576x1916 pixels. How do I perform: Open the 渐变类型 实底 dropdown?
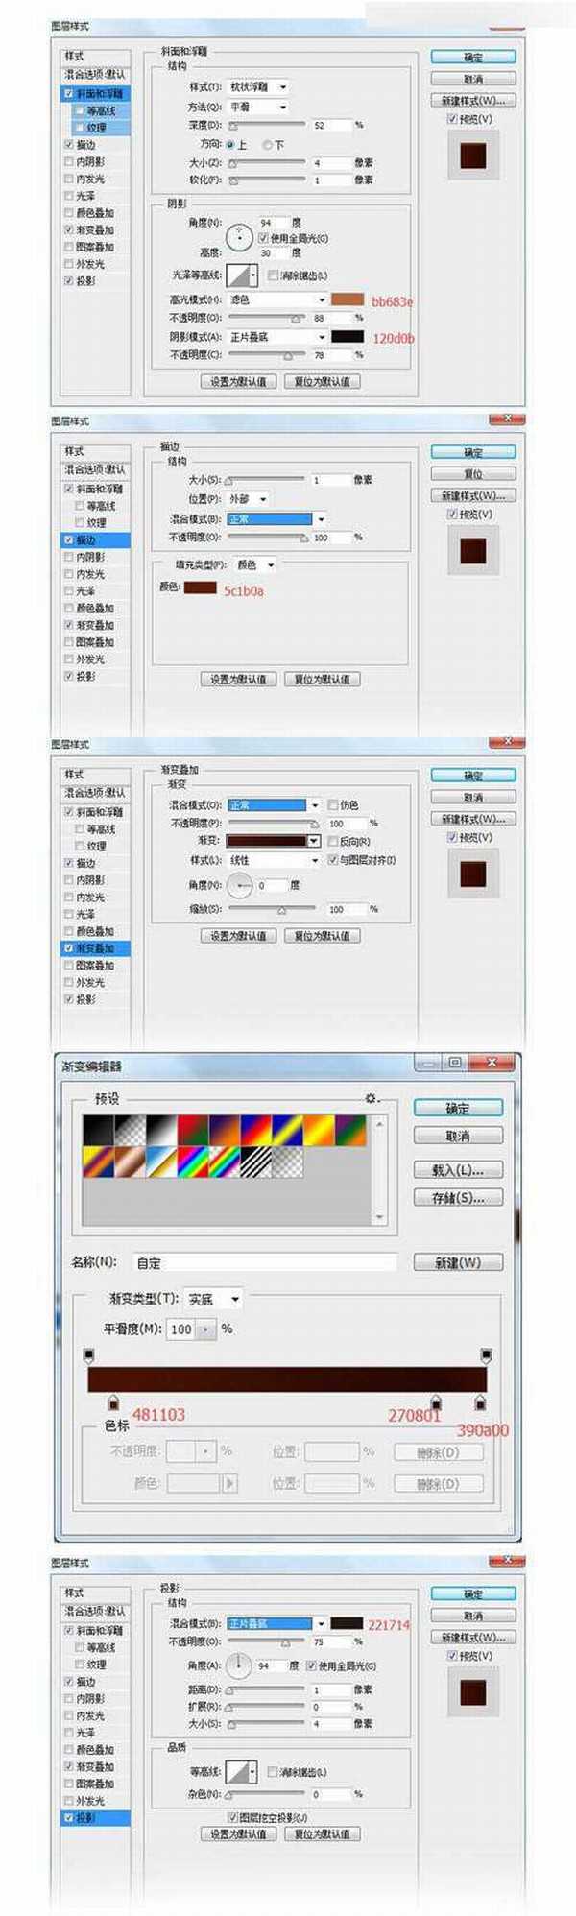(214, 1299)
